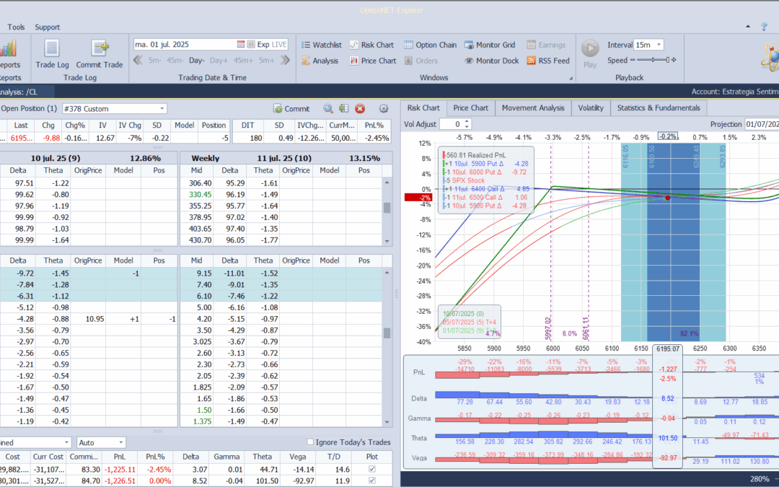Open the Monitor Grid window
Image resolution: width=779 pixels, height=487 pixels.
pos(490,45)
